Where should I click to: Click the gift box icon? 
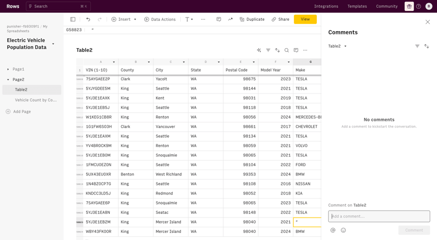click(409, 6)
